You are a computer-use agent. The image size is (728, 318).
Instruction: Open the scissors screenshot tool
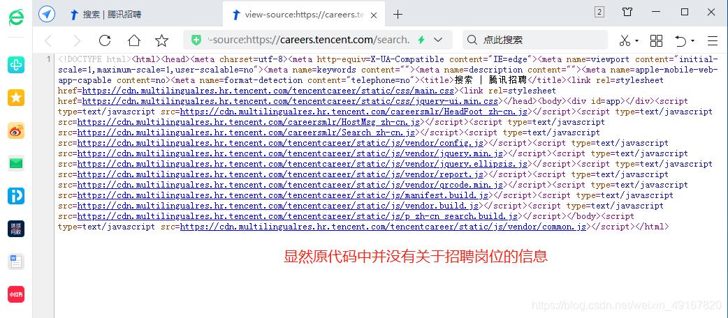625,40
